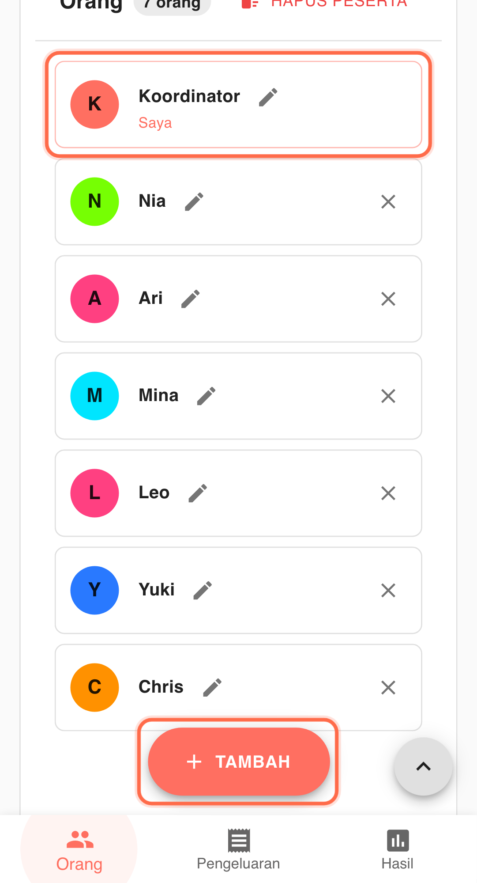Image resolution: width=477 pixels, height=883 pixels.
Task: Edit the Koordinator name with pencil icon
Action: click(268, 97)
